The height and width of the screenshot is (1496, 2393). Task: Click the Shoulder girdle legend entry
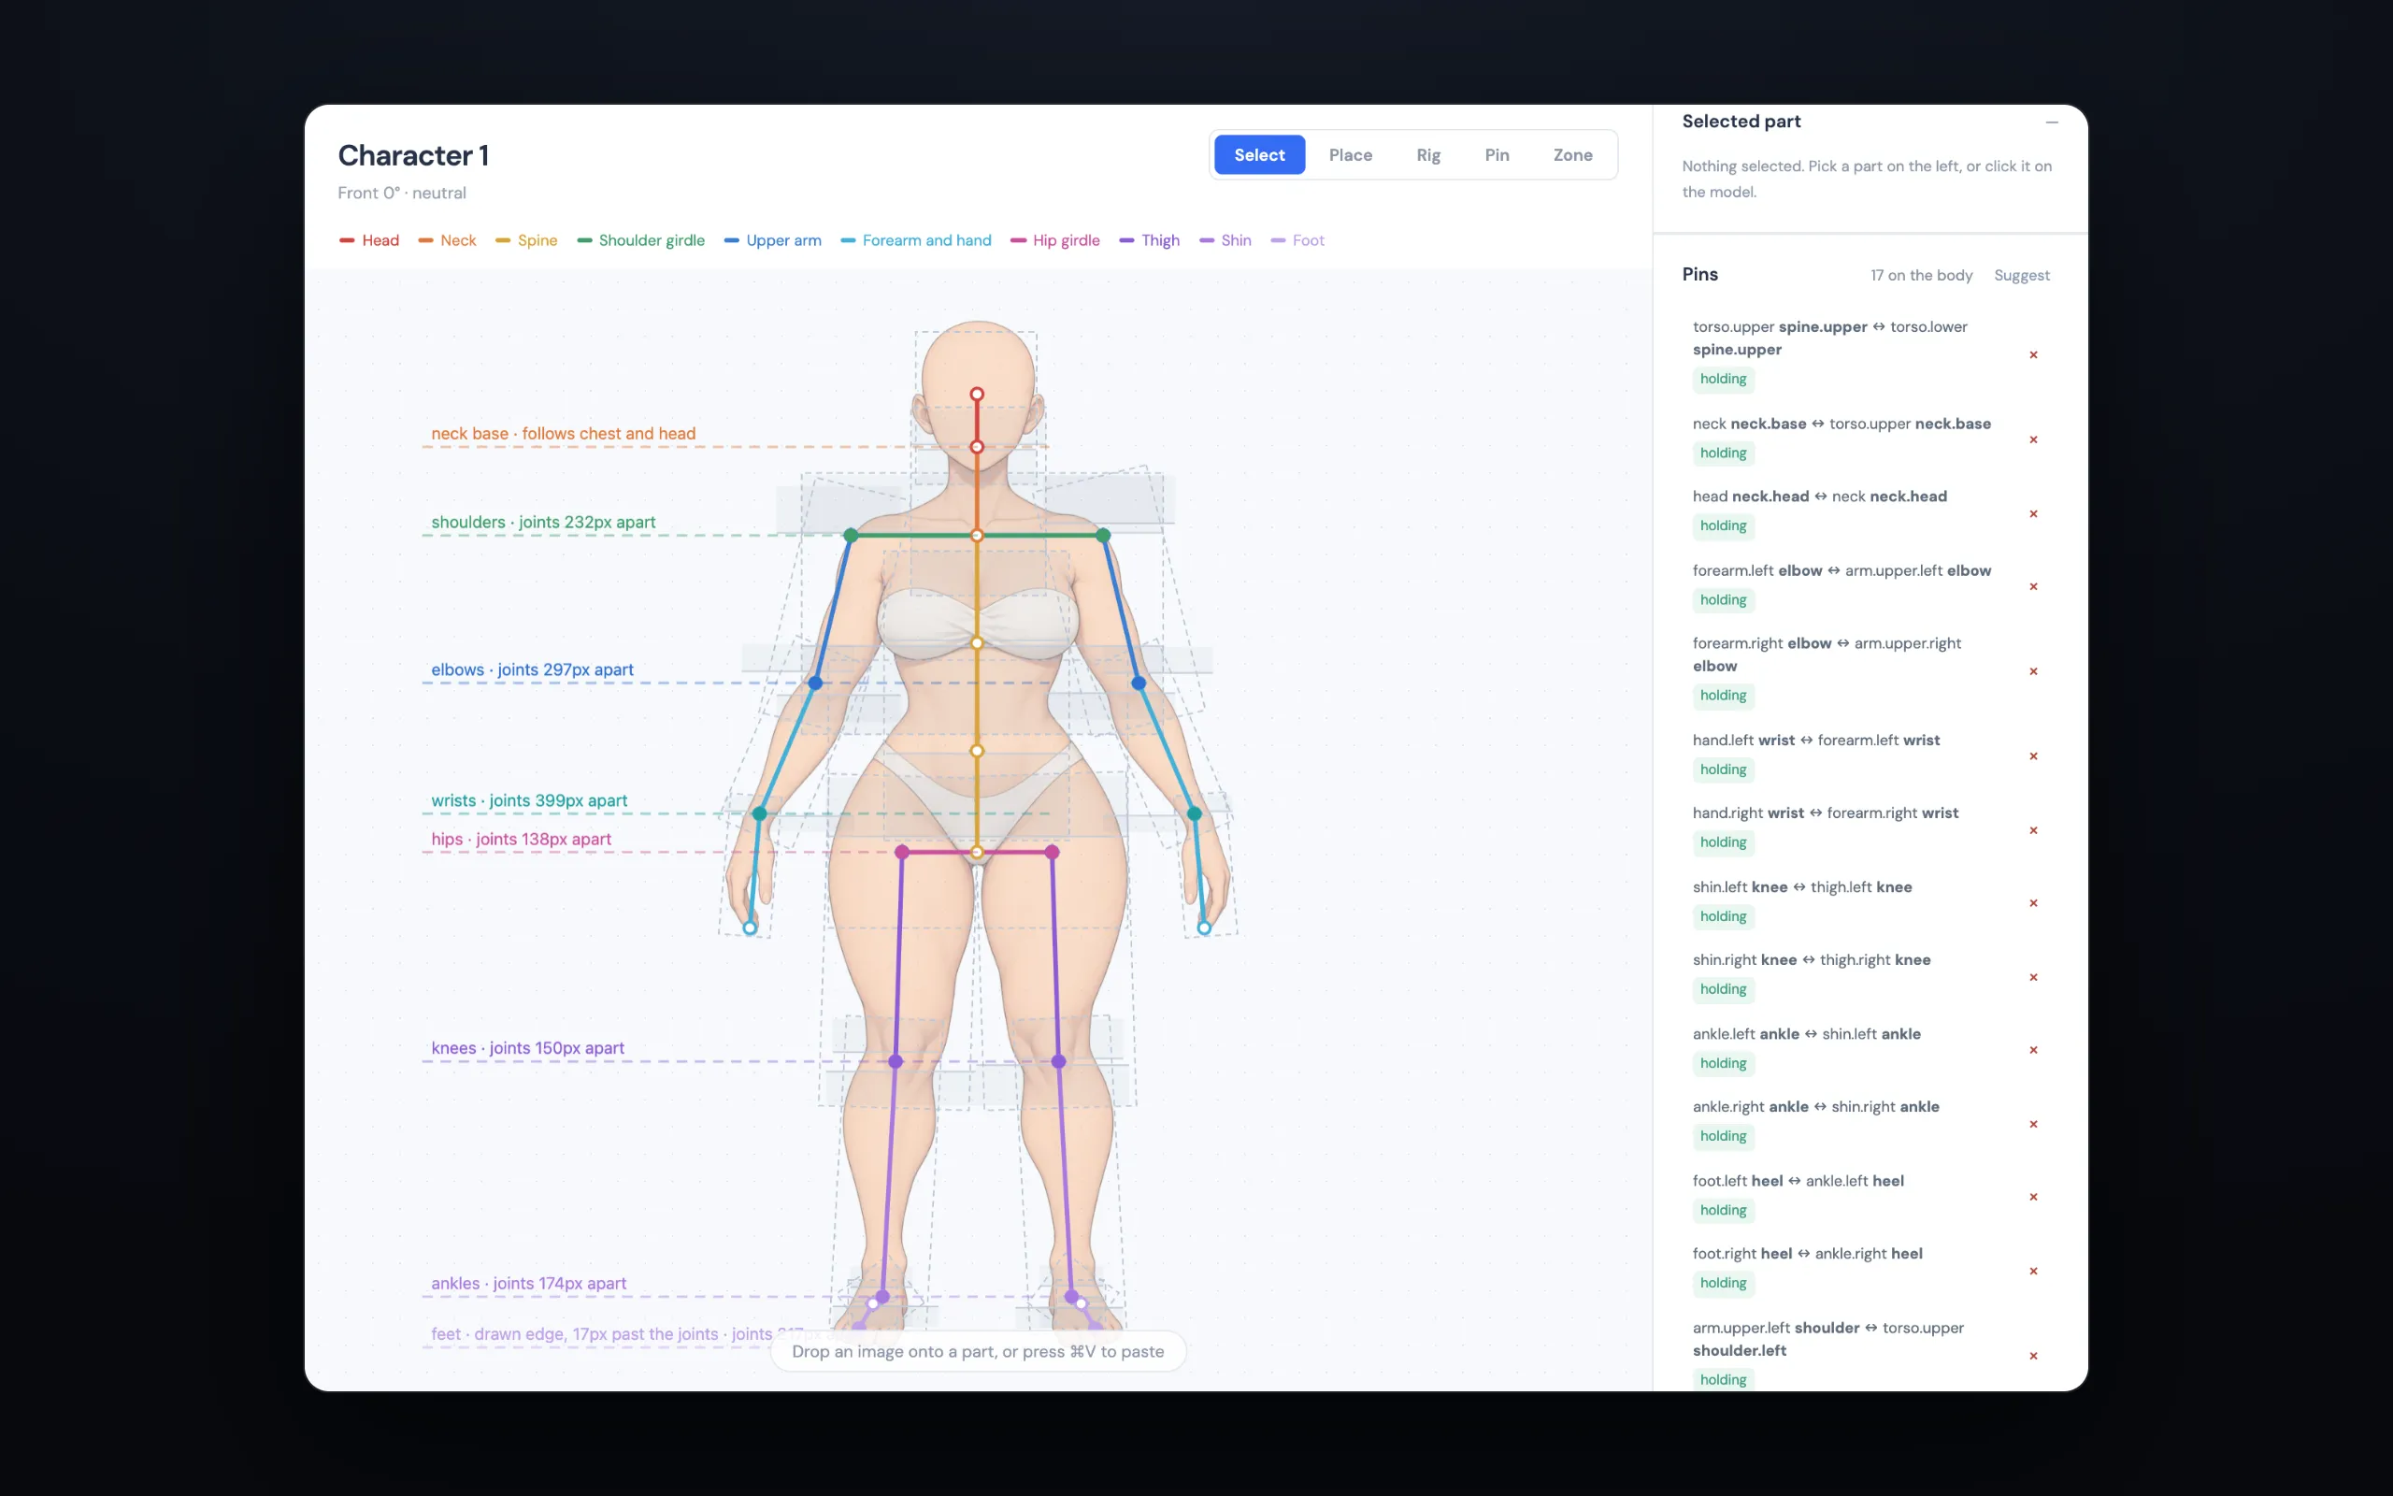[640, 240]
